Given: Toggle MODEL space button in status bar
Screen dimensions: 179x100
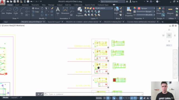Looking at the screenshot, I should [x=99, y=98].
